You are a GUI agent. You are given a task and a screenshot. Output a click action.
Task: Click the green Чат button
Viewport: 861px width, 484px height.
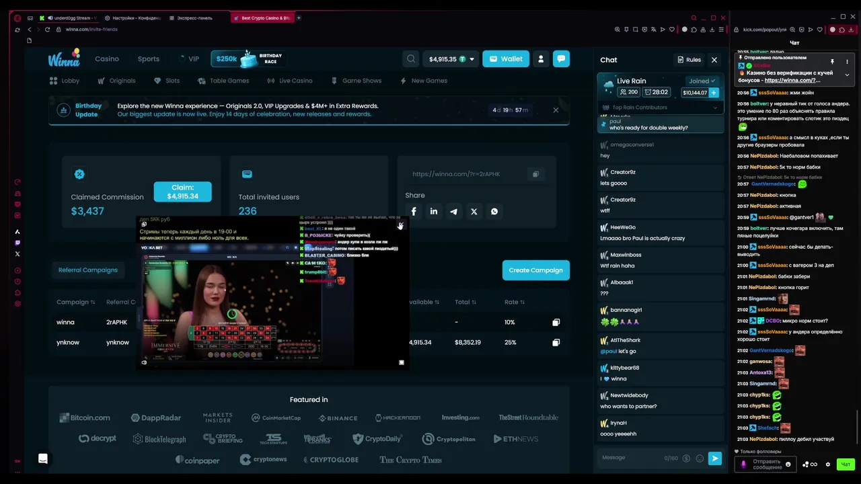click(x=846, y=465)
